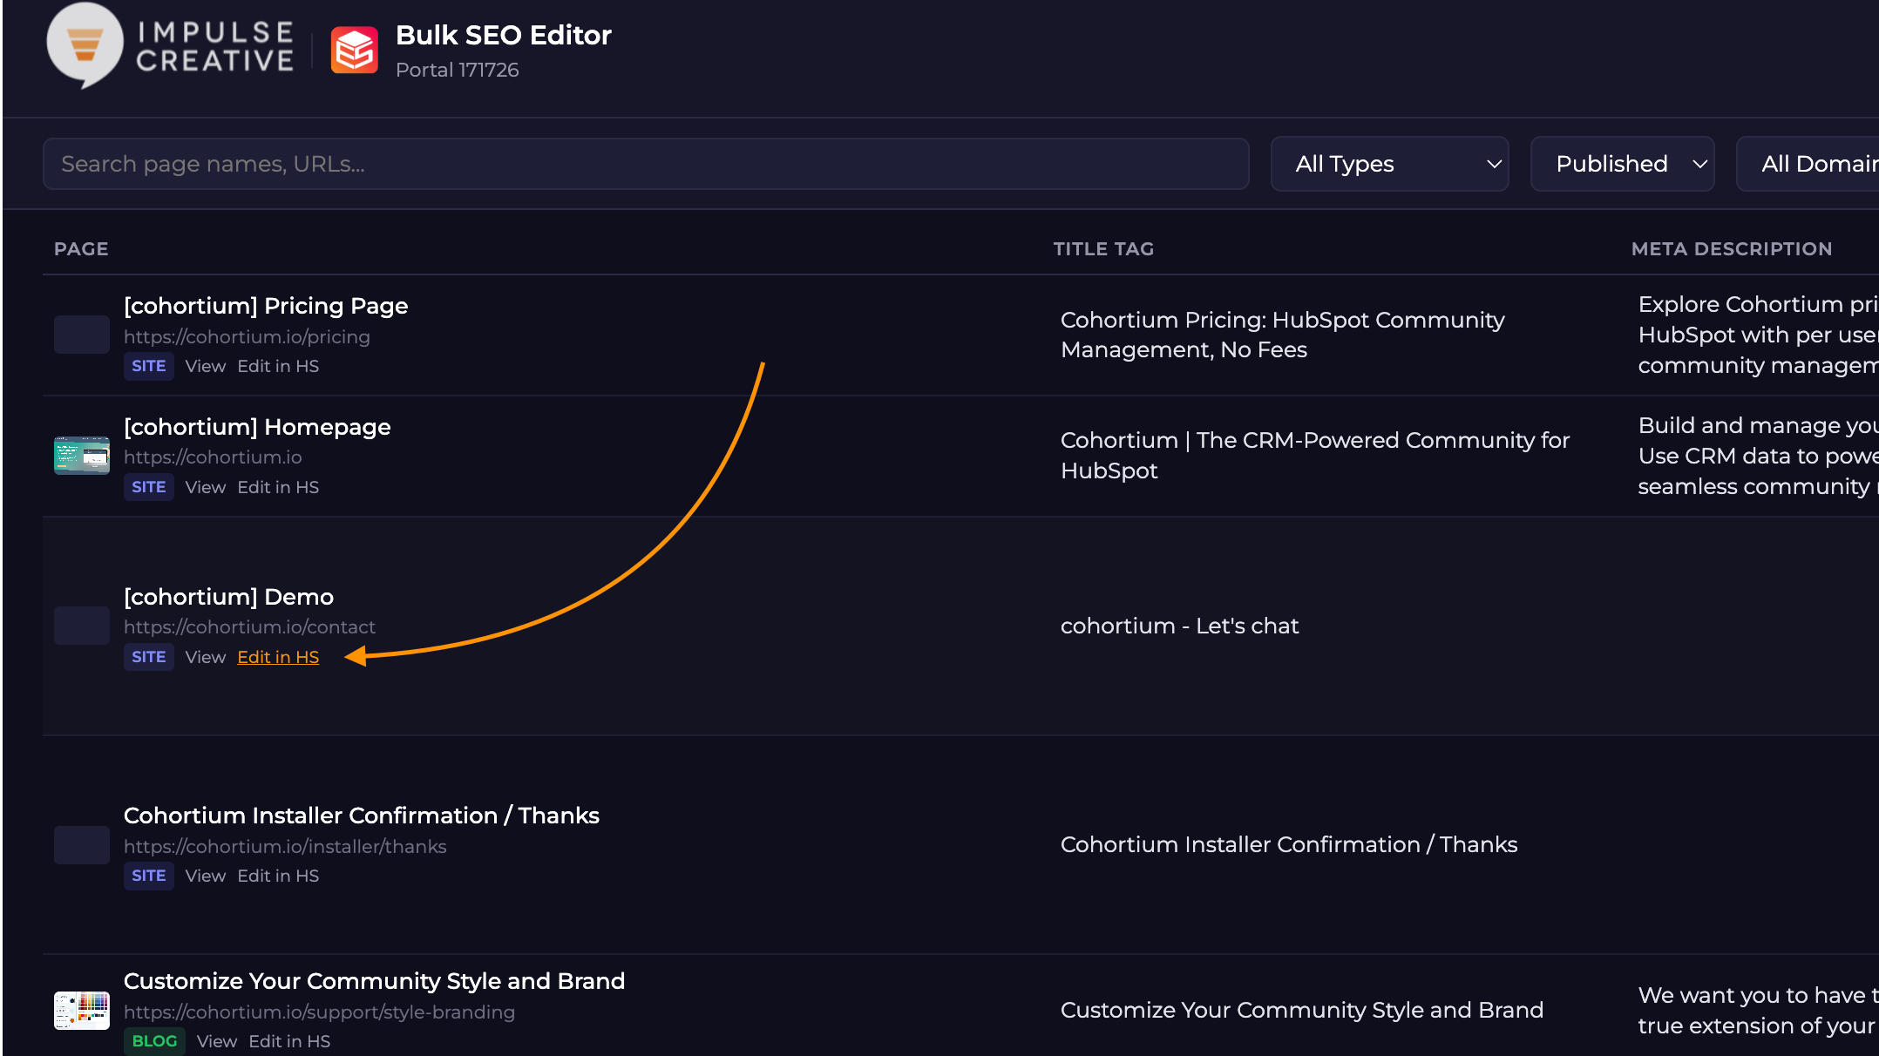Viewport: 1879px width, 1056px height.
Task: Click Edit in HS for Installer Confirmation
Action: tap(278, 877)
